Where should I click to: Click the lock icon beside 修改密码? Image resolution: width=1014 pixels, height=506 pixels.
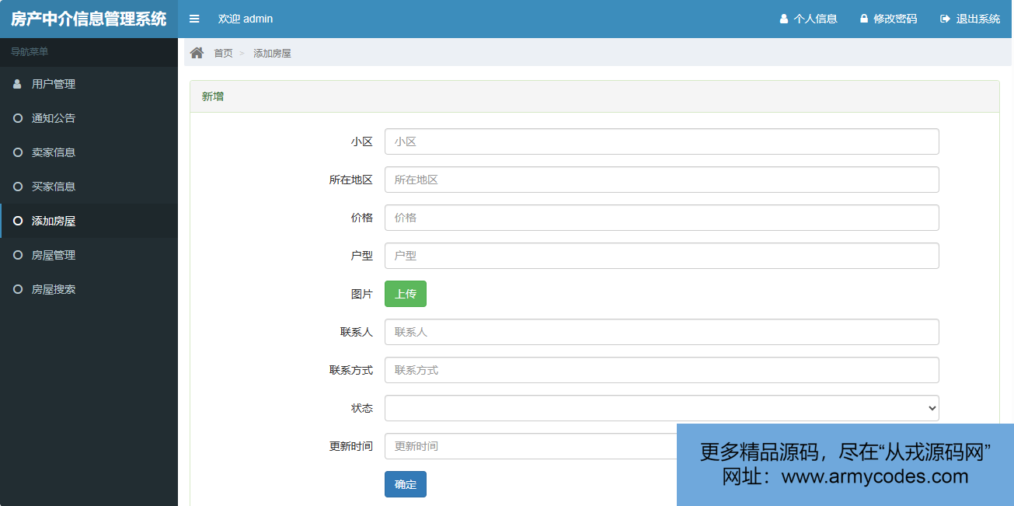pyautogui.click(x=864, y=19)
